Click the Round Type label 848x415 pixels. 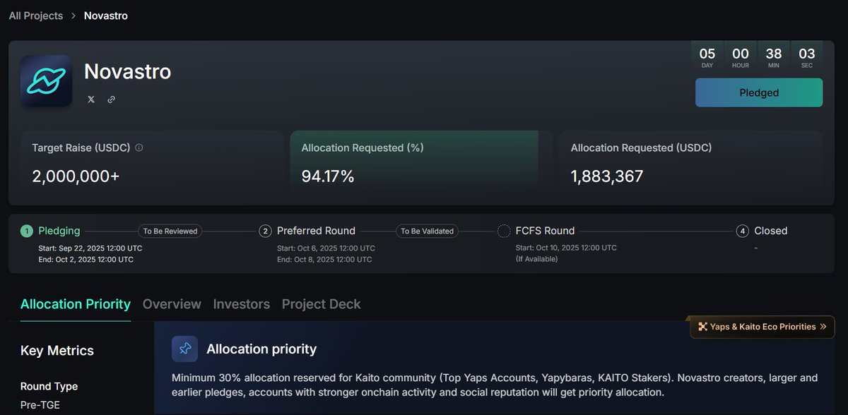click(49, 386)
